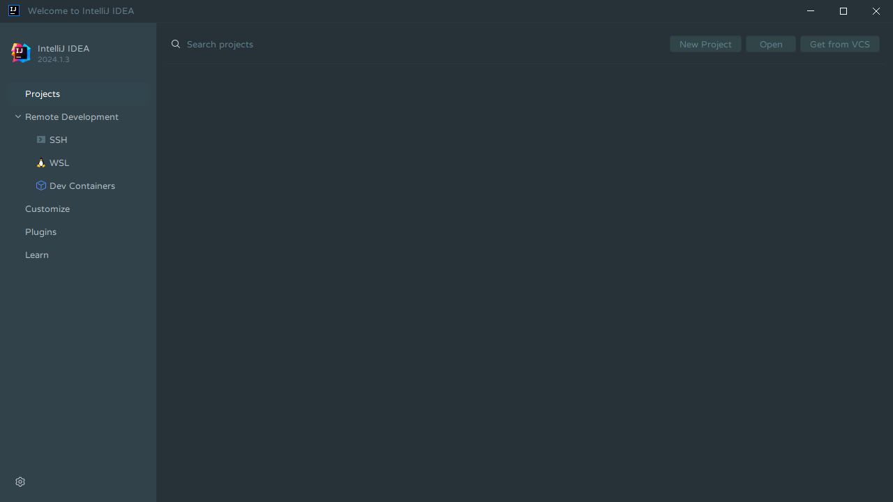Screen dimensions: 893x502
Task: Click the IntelliJ IDEA logo in sidebar
Action: point(21,53)
